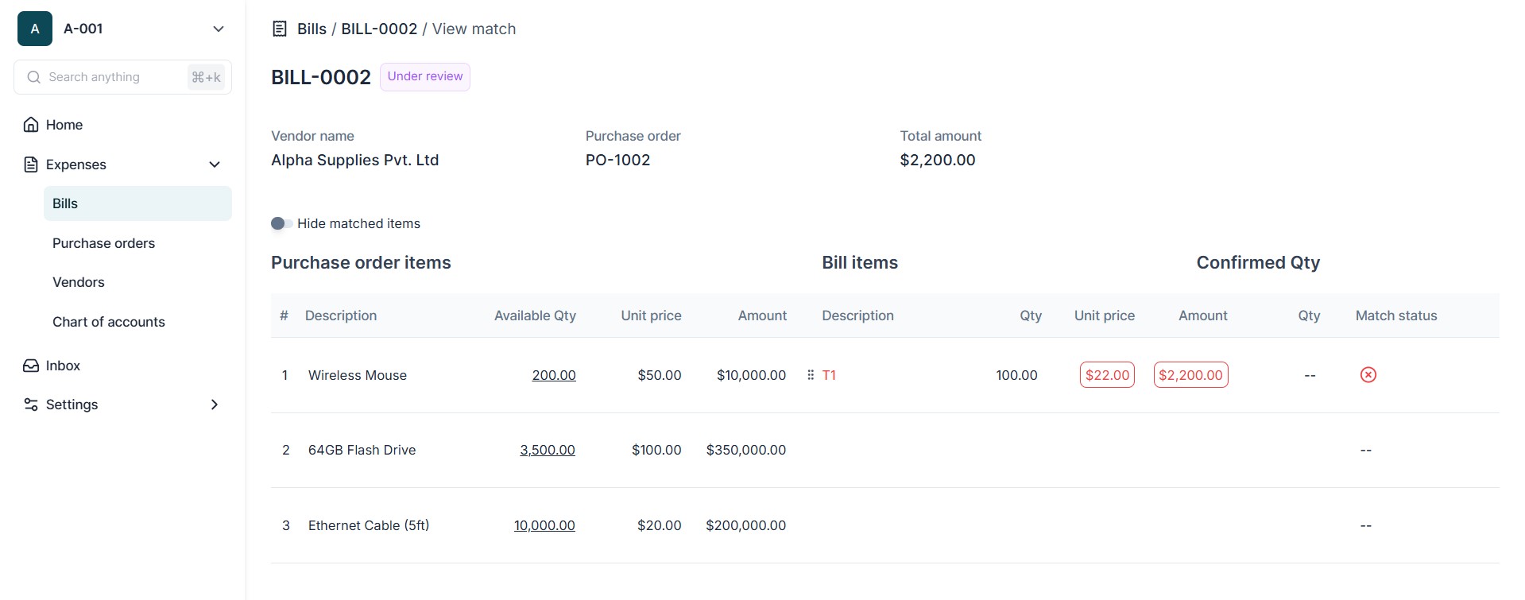
Task: Click the drag handle beside T1
Action: (x=811, y=375)
